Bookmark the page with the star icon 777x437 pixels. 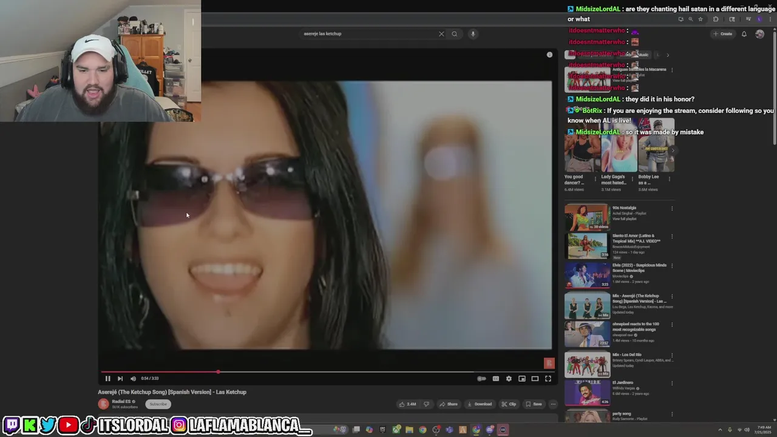tap(700, 19)
